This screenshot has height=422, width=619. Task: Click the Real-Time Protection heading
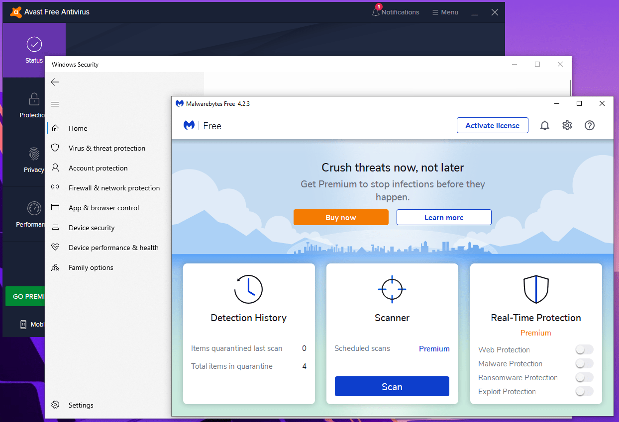(x=536, y=318)
